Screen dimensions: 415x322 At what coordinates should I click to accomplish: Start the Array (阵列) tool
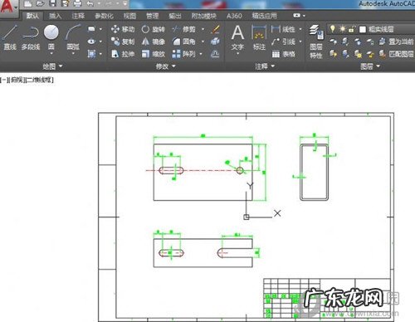point(183,54)
